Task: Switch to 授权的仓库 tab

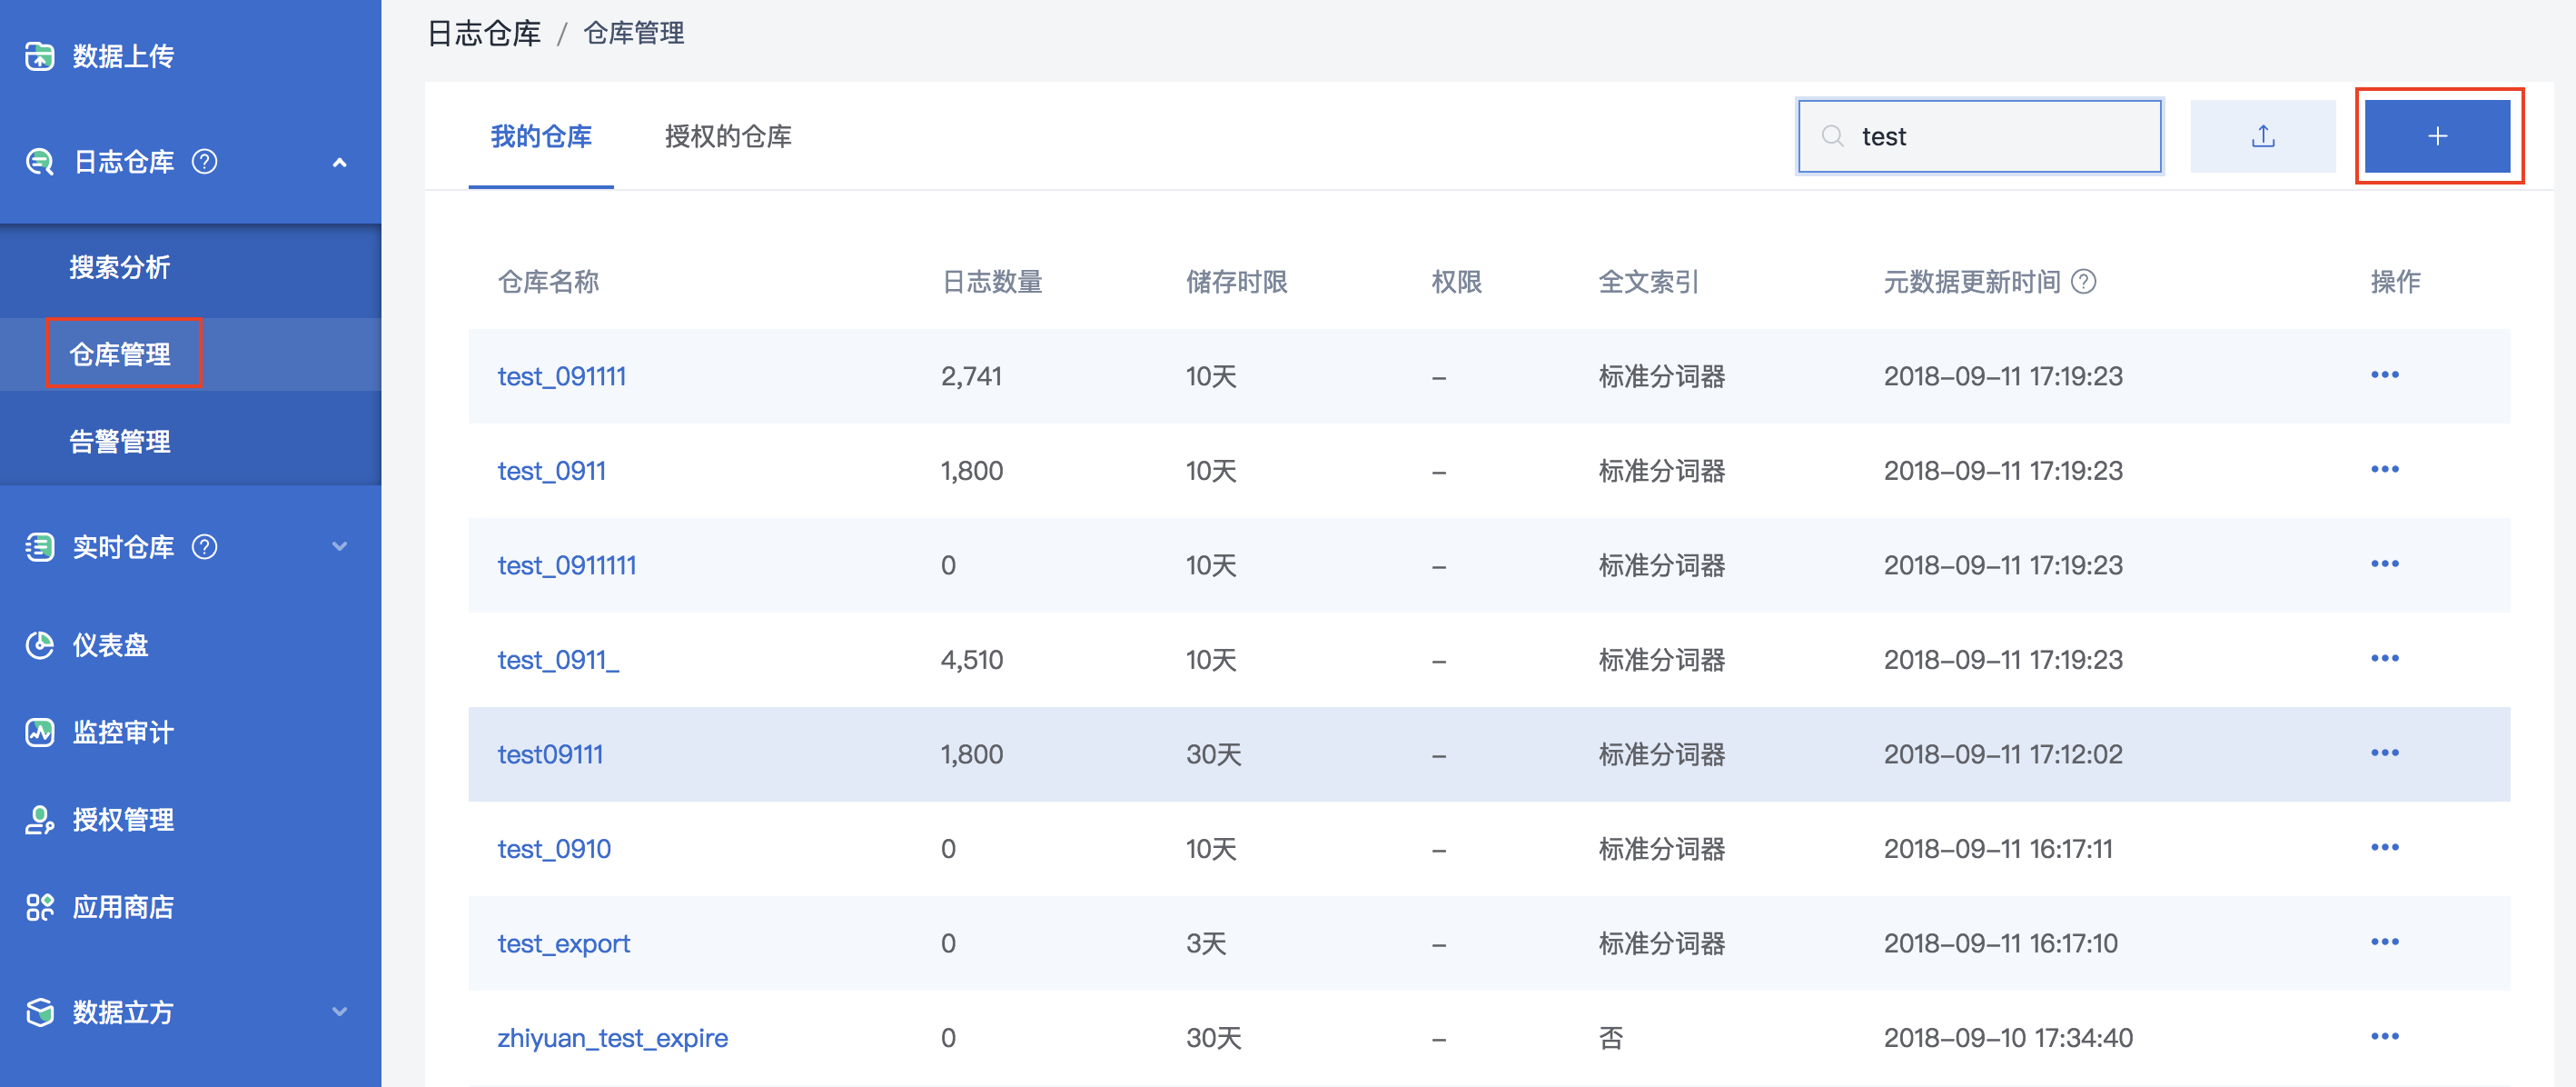Action: 728,136
